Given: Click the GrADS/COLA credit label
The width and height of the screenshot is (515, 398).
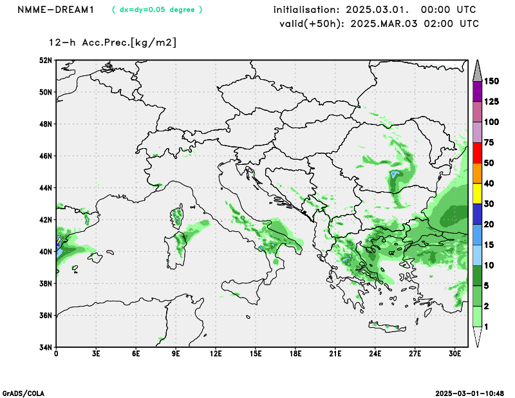Looking at the screenshot, I should point(23,393).
